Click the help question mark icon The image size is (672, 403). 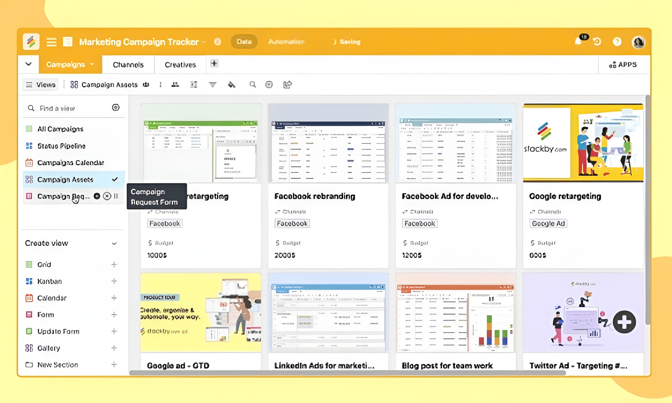[x=617, y=42]
